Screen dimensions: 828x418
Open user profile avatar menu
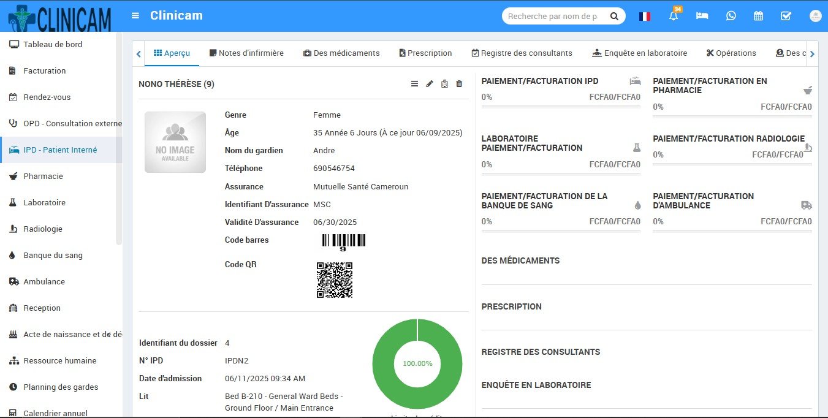tap(815, 16)
